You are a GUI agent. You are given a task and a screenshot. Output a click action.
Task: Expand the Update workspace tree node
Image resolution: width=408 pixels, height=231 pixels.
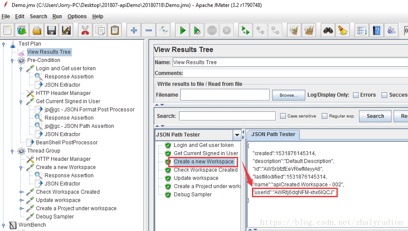[x=21, y=200]
